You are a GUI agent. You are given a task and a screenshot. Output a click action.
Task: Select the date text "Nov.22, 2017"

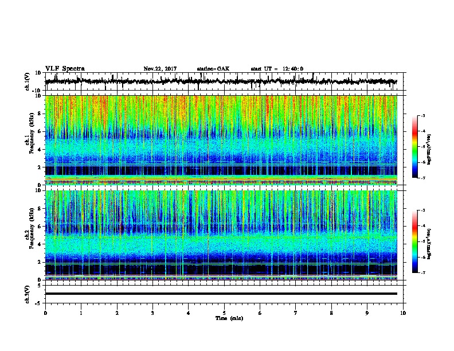coord(160,69)
